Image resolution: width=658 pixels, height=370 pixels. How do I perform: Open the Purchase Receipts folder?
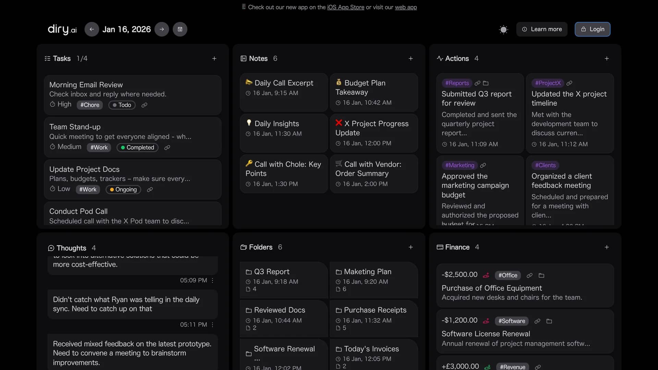click(x=374, y=319)
